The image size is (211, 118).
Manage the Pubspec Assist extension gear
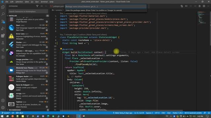pos(47,81)
